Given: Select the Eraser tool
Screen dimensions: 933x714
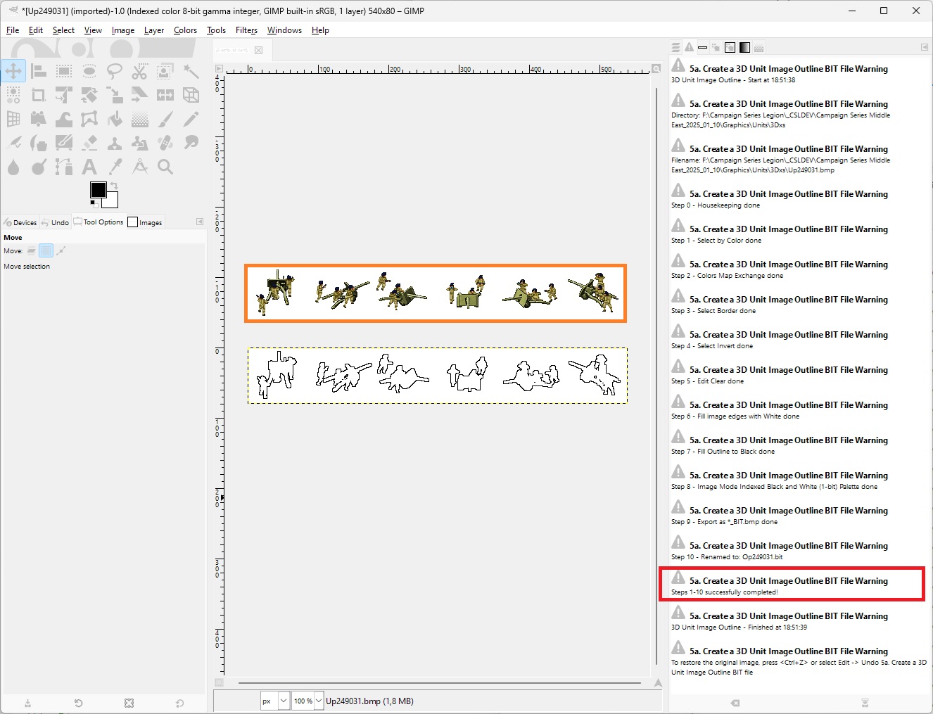Looking at the screenshot, I should pos(89,143).
